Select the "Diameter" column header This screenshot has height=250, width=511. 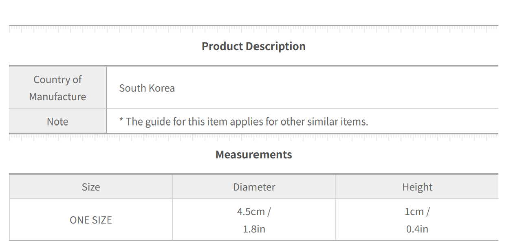[254, 187]
